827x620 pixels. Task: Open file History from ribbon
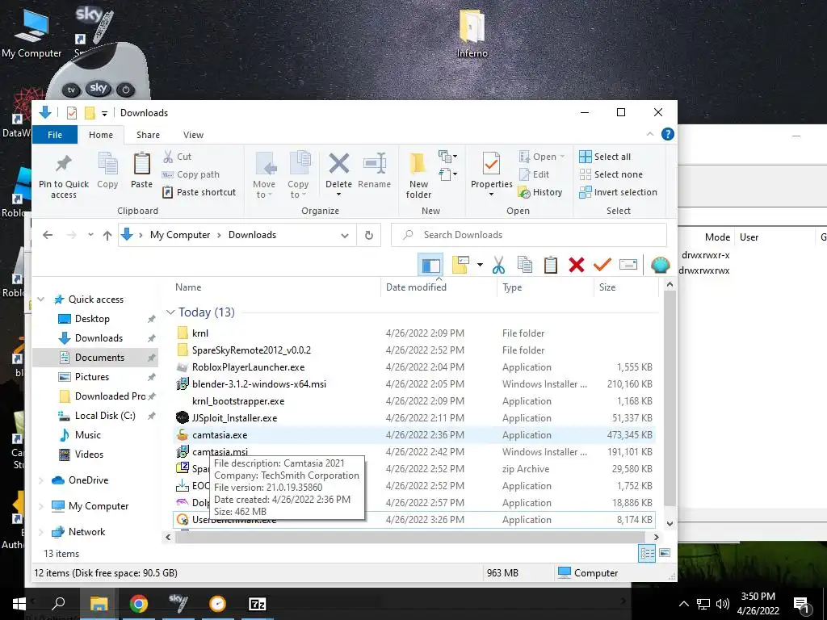pos(540,192)
